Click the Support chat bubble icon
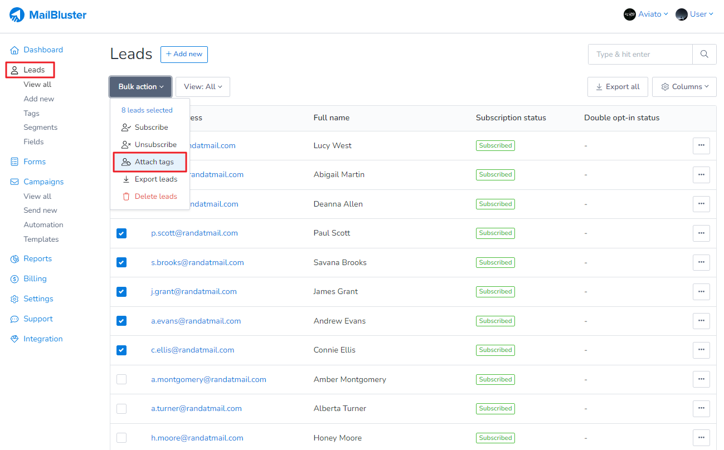 coord(14,319)
